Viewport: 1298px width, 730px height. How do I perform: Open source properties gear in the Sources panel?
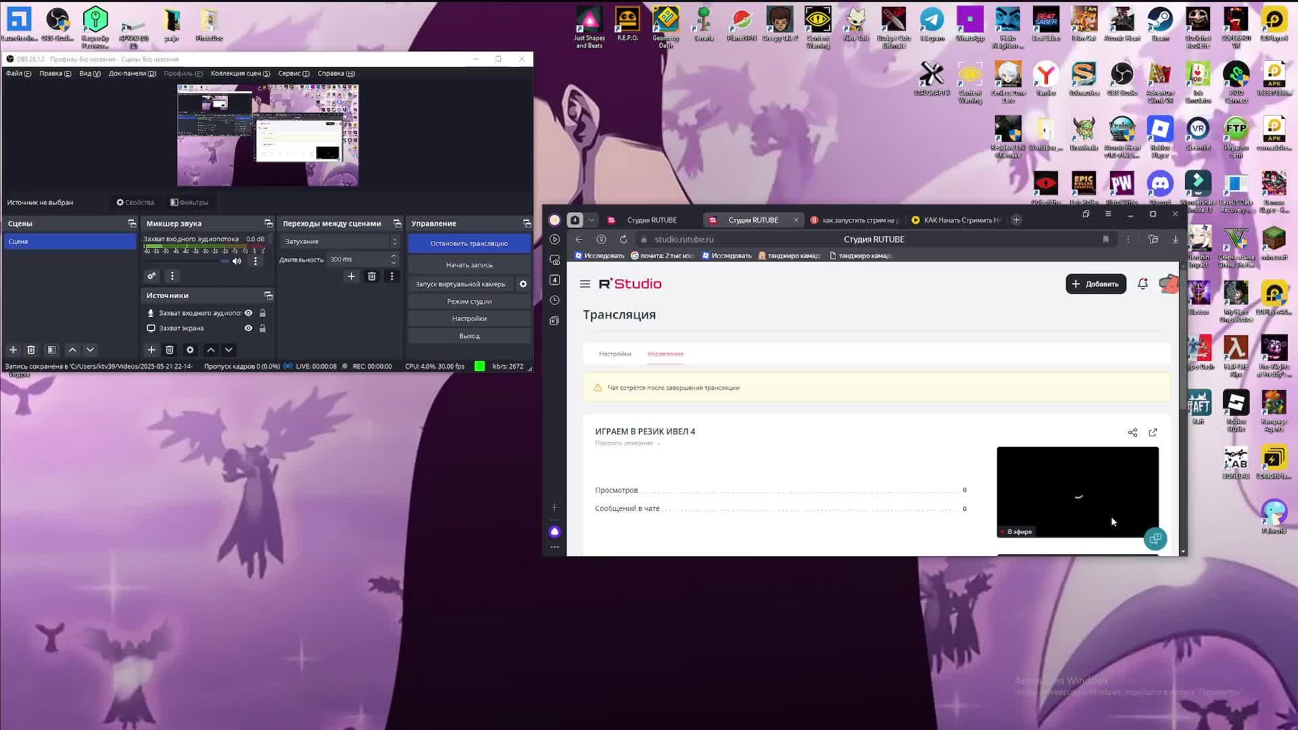(190, 349)
